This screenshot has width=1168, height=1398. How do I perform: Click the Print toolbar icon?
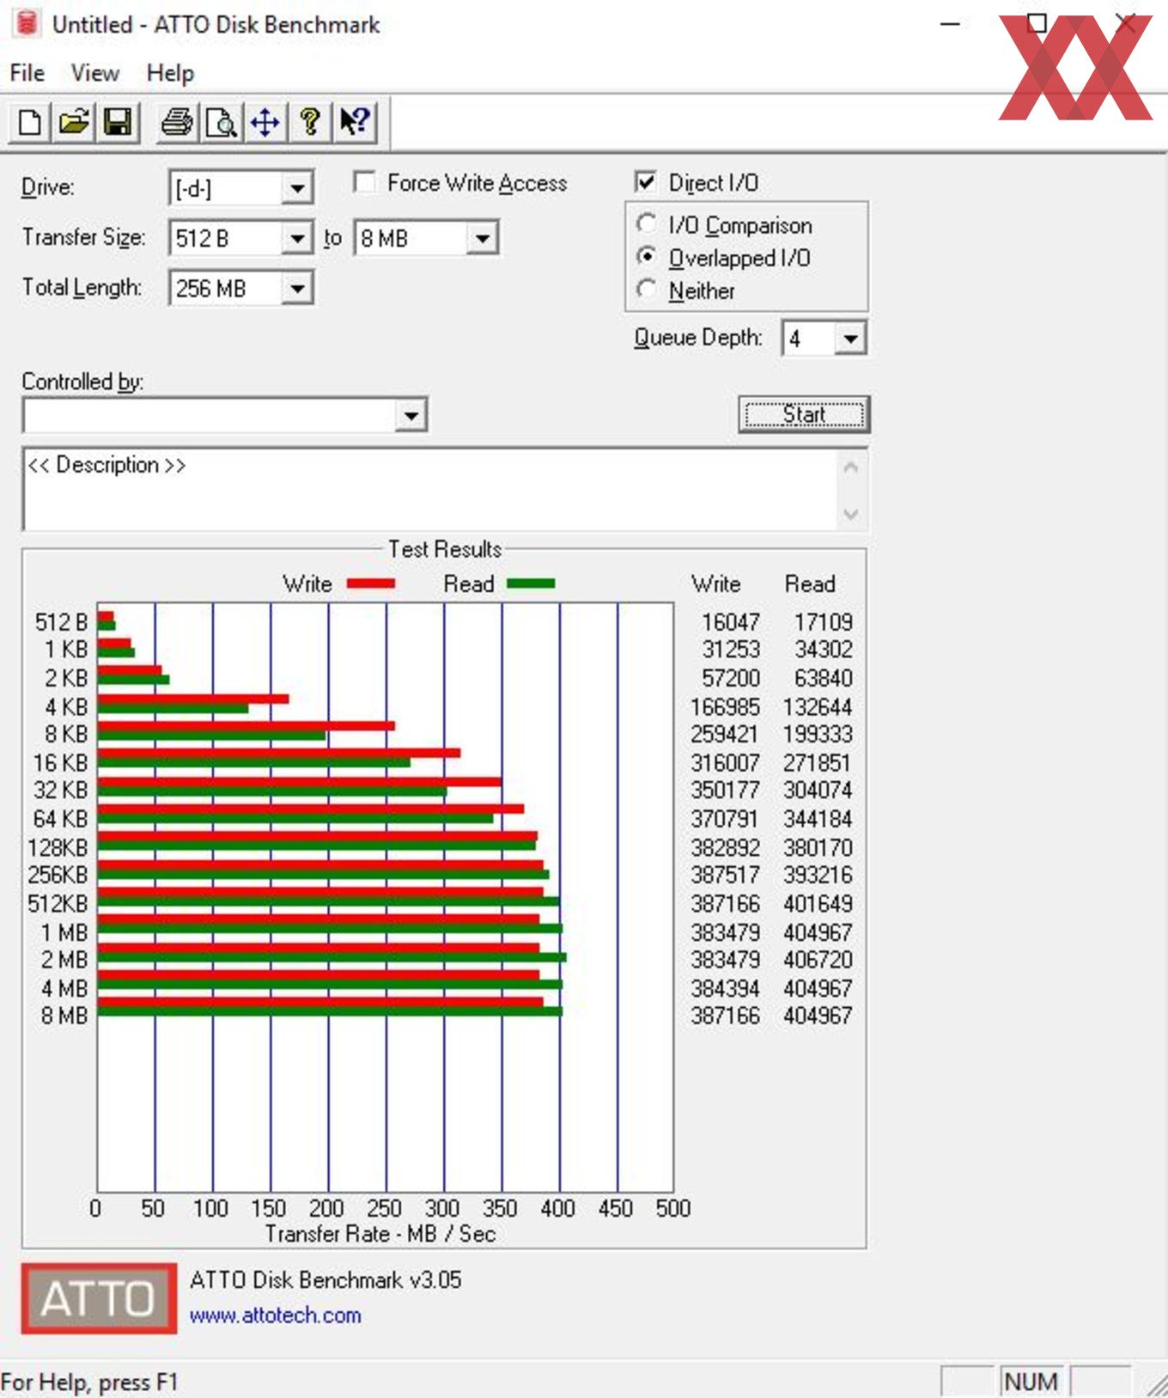coord(178,122)
